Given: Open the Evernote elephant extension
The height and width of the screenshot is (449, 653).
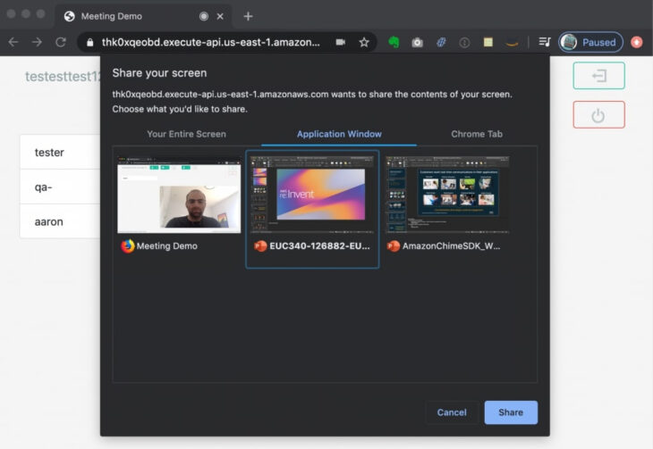Looking at the screenshot, I should click(x=394, y=42).
